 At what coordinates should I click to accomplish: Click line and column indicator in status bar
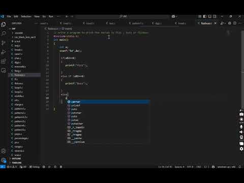[165, 167]
